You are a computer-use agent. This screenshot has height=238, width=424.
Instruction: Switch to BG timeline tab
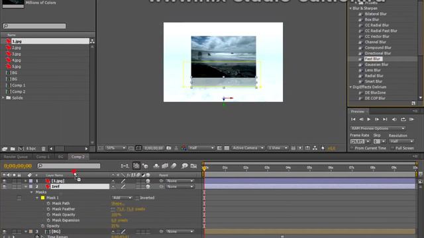[x=60, y=157]
